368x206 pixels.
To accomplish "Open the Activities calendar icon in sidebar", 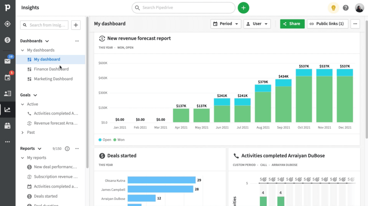I will click(8, 77).
